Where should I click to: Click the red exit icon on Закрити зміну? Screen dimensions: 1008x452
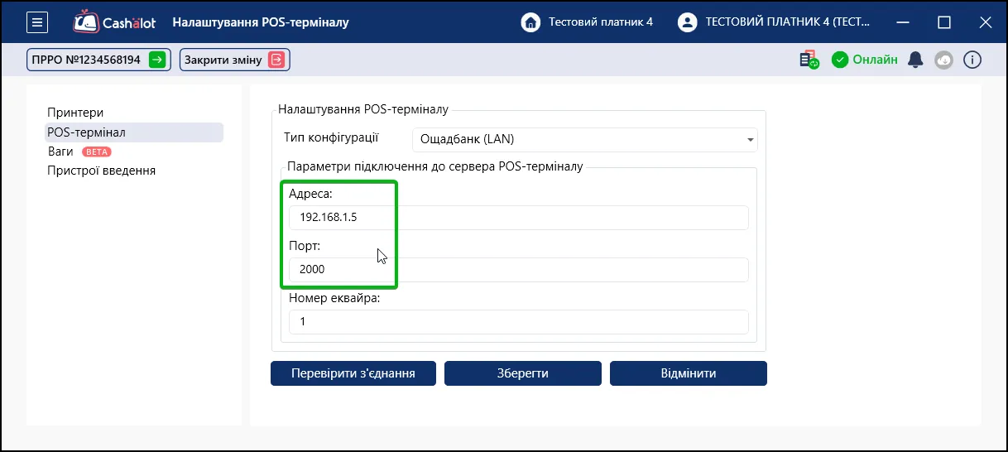pos(277,60)
